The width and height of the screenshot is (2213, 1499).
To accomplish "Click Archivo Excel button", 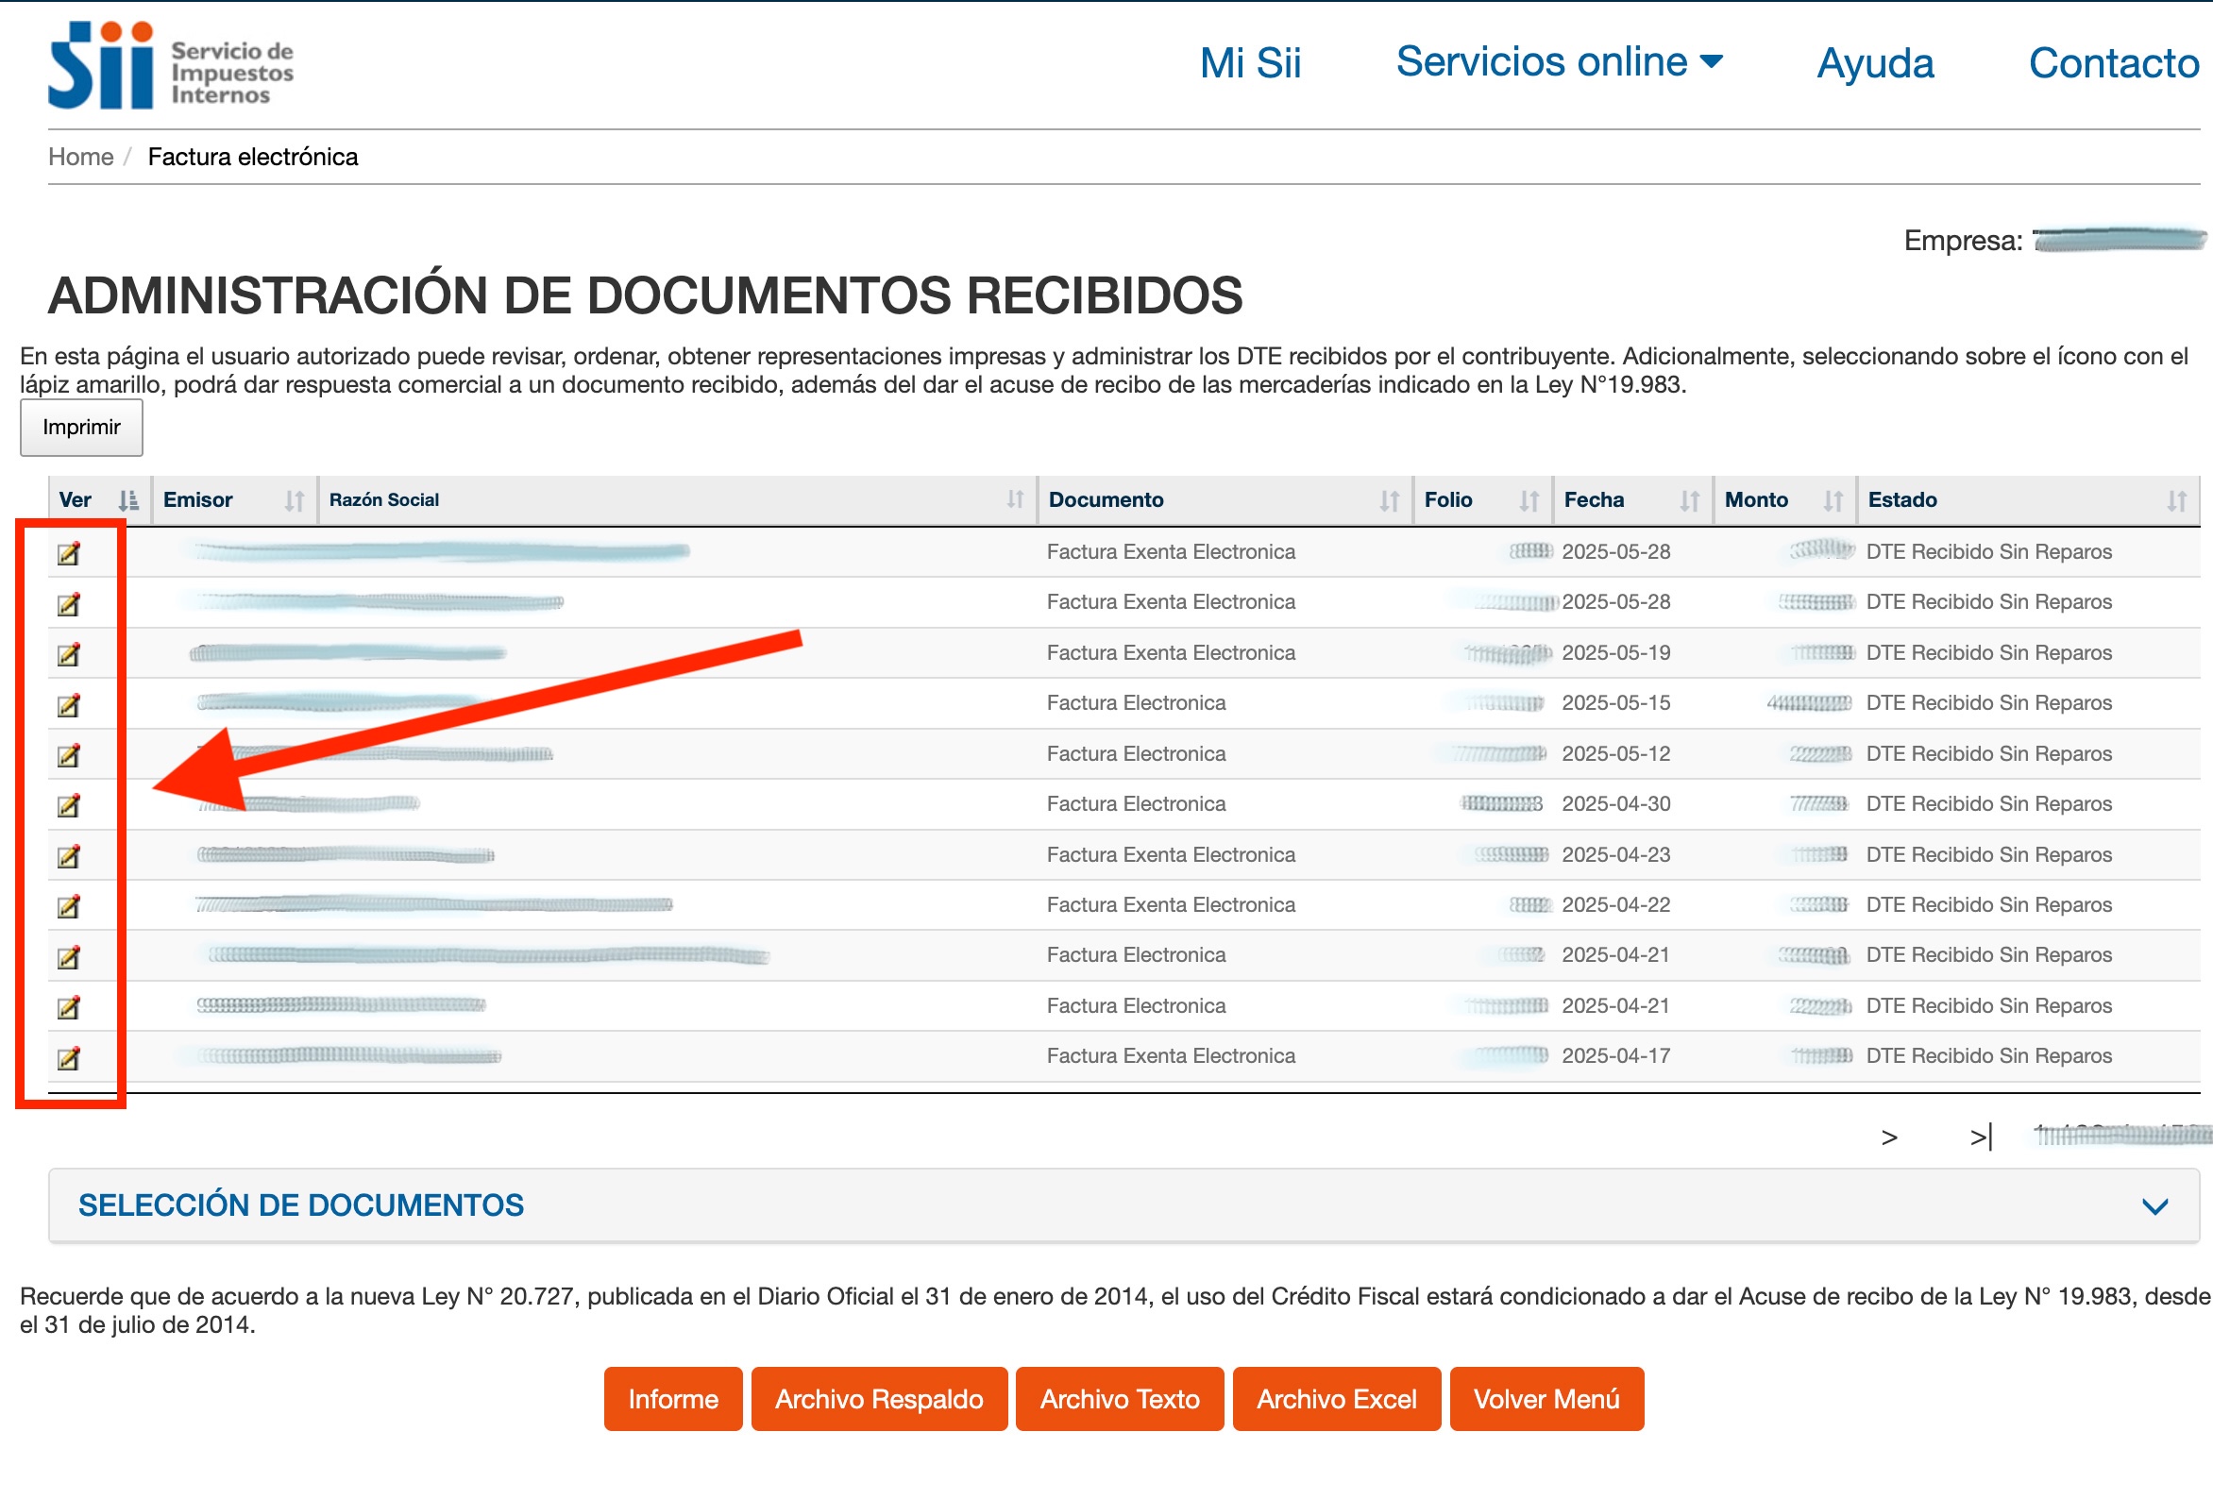I will (x=1337, y=1399).
